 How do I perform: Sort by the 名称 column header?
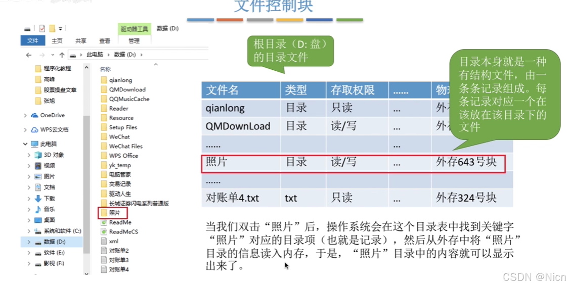105,69
